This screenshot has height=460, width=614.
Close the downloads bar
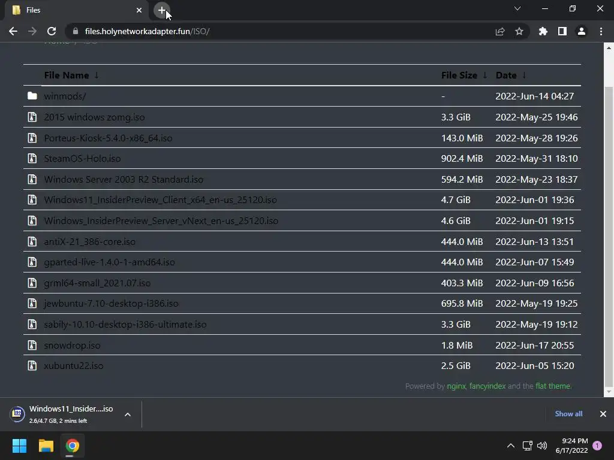tap(603, 414)
